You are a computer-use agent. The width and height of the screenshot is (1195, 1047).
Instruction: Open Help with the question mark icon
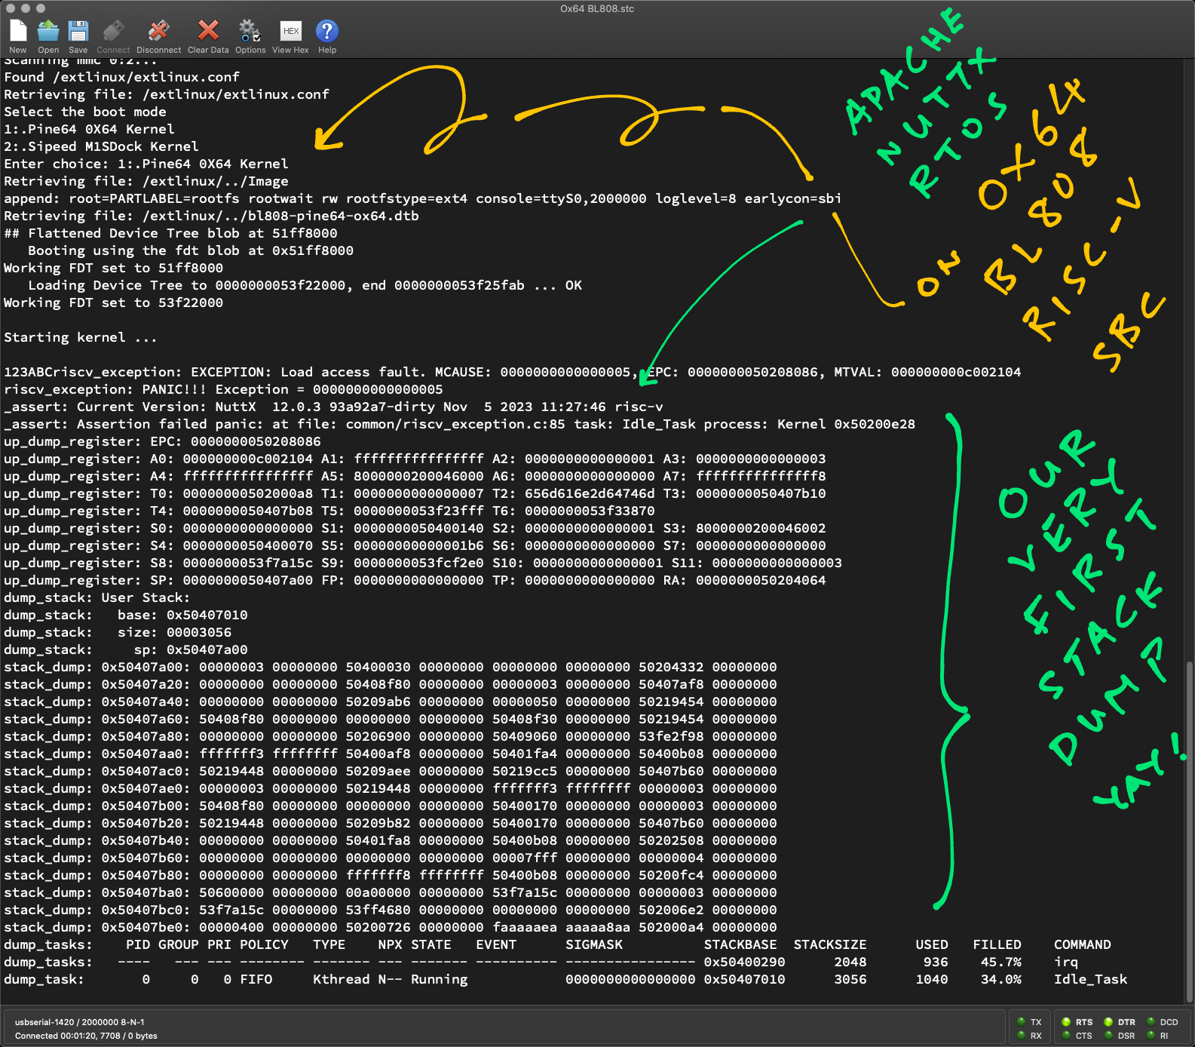pos(326,32)
